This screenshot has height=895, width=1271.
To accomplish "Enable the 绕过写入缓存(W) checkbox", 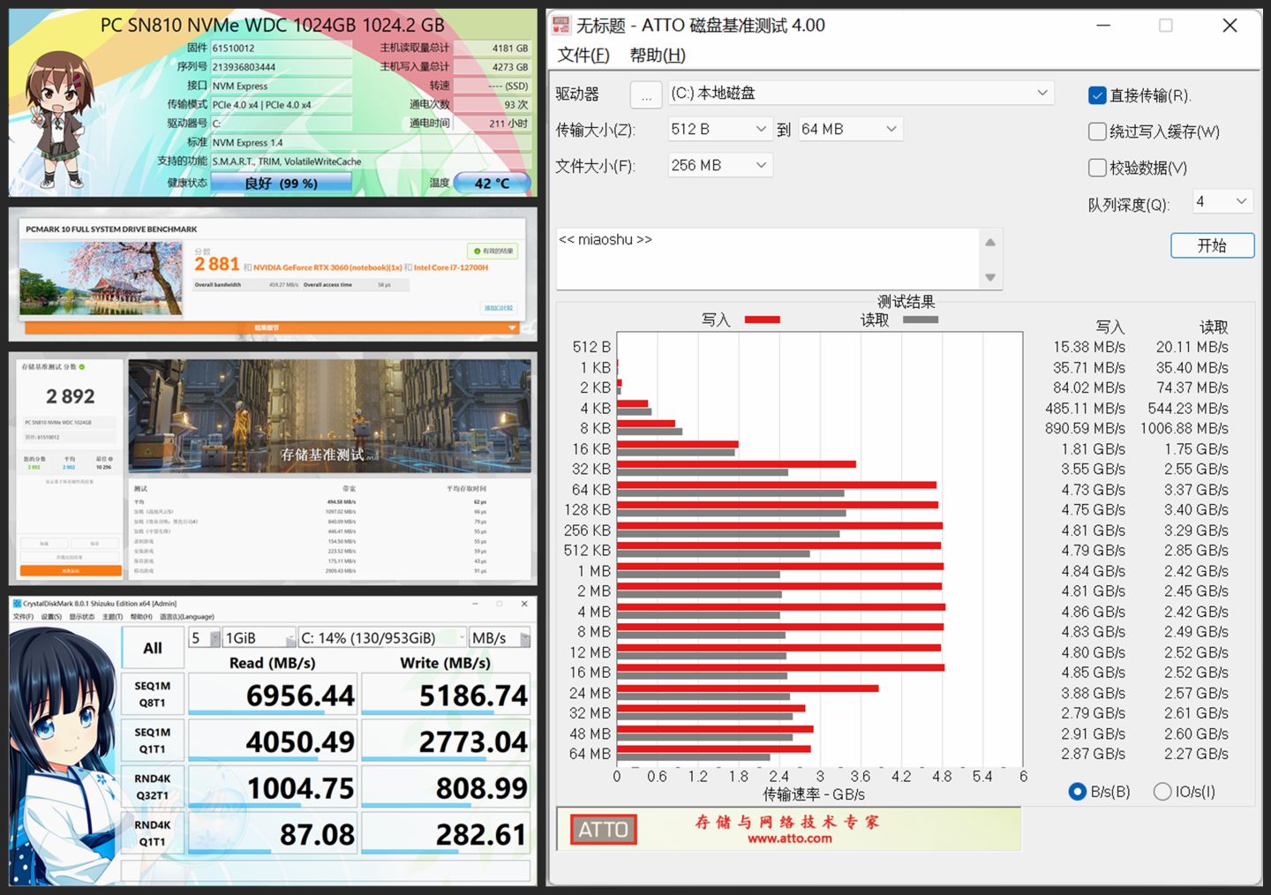I will point(1097,131).
